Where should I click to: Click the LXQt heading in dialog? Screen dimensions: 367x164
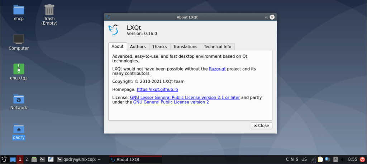click(133, 27)
